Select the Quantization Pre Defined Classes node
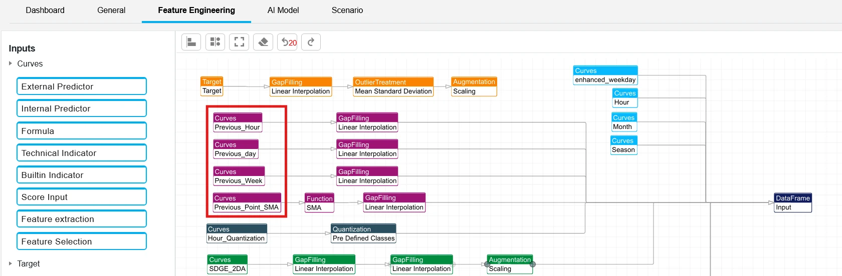Screen dimensions: 842x276 click(364, 233)
